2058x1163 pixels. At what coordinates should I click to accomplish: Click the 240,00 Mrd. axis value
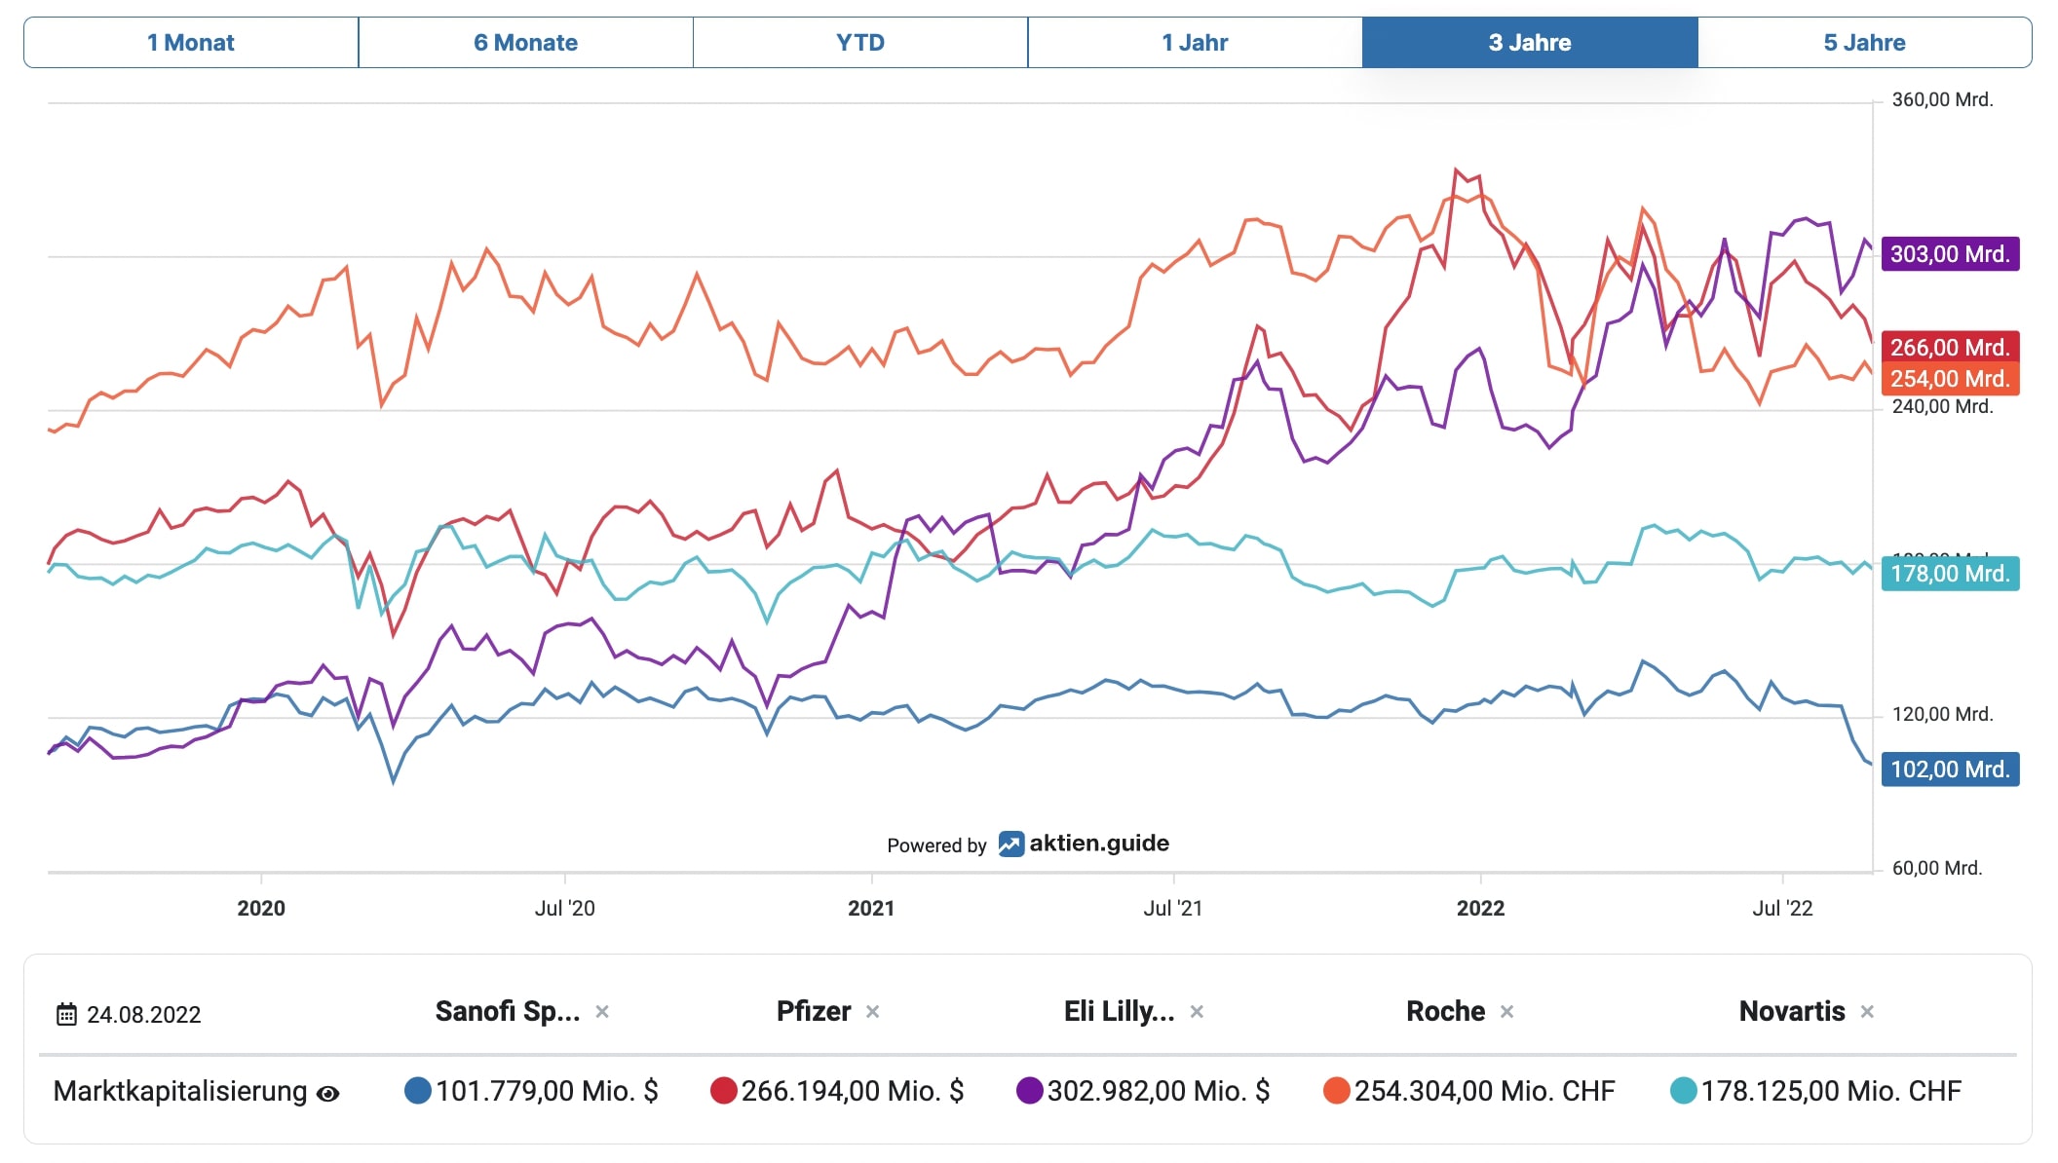pos(1943,407)
